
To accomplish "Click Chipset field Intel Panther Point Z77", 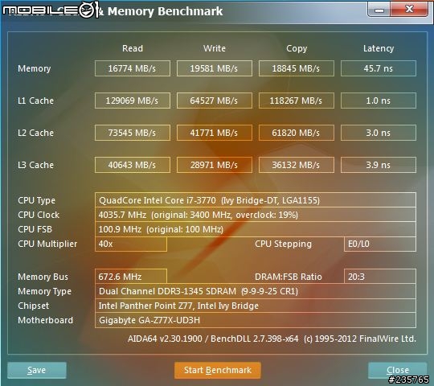I will (x=256, y=306).
